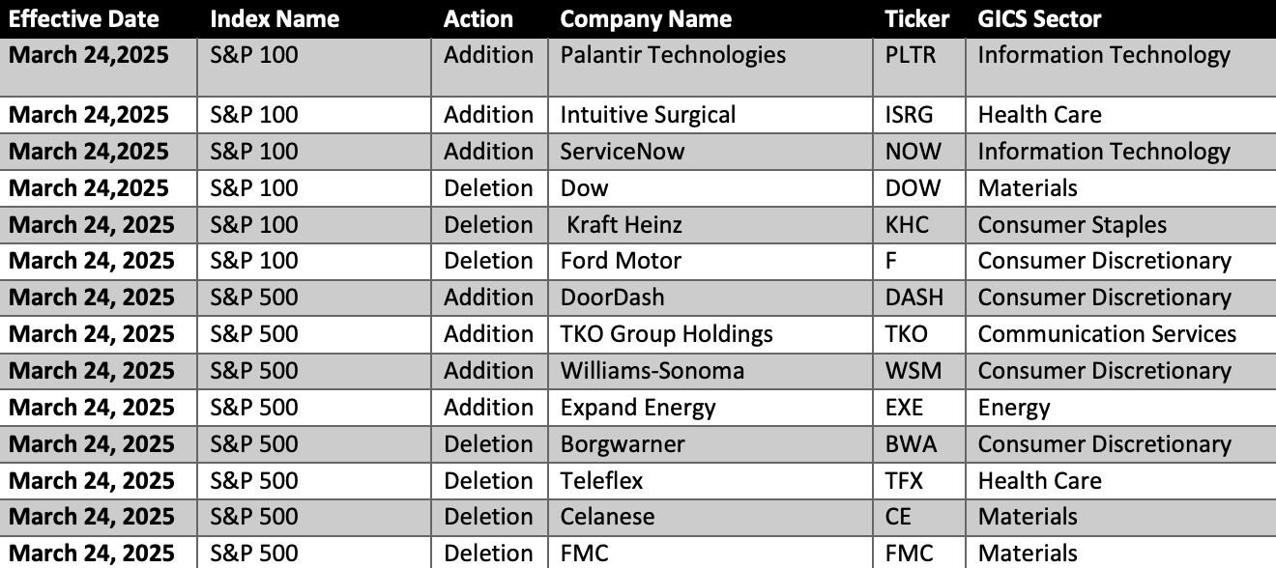Viewport: 1276px width, 568px height.
Task: Select the Williams-Sonoma cell
Action: tap(710, 371)
